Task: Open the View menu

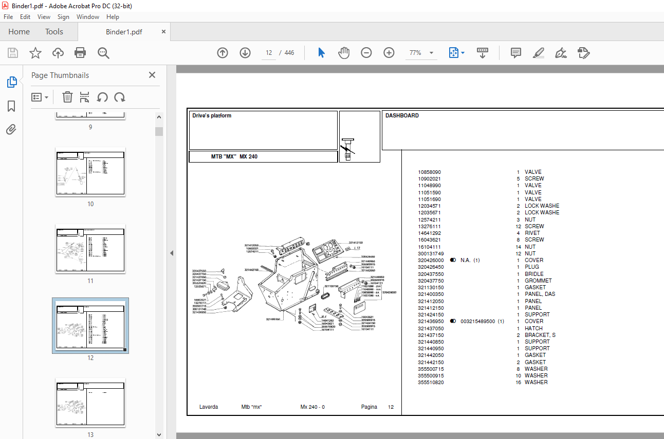Action: (44, 17)
